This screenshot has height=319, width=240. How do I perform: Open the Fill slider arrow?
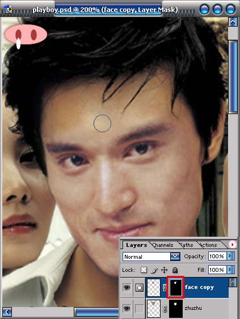point(231,270)
